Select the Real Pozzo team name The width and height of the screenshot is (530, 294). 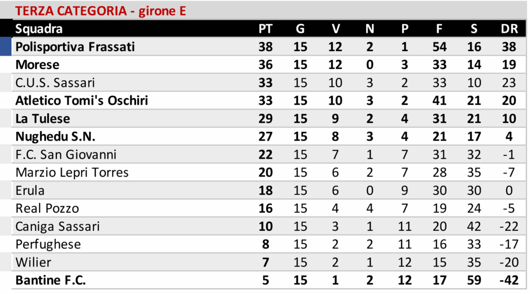click(47, 208)
